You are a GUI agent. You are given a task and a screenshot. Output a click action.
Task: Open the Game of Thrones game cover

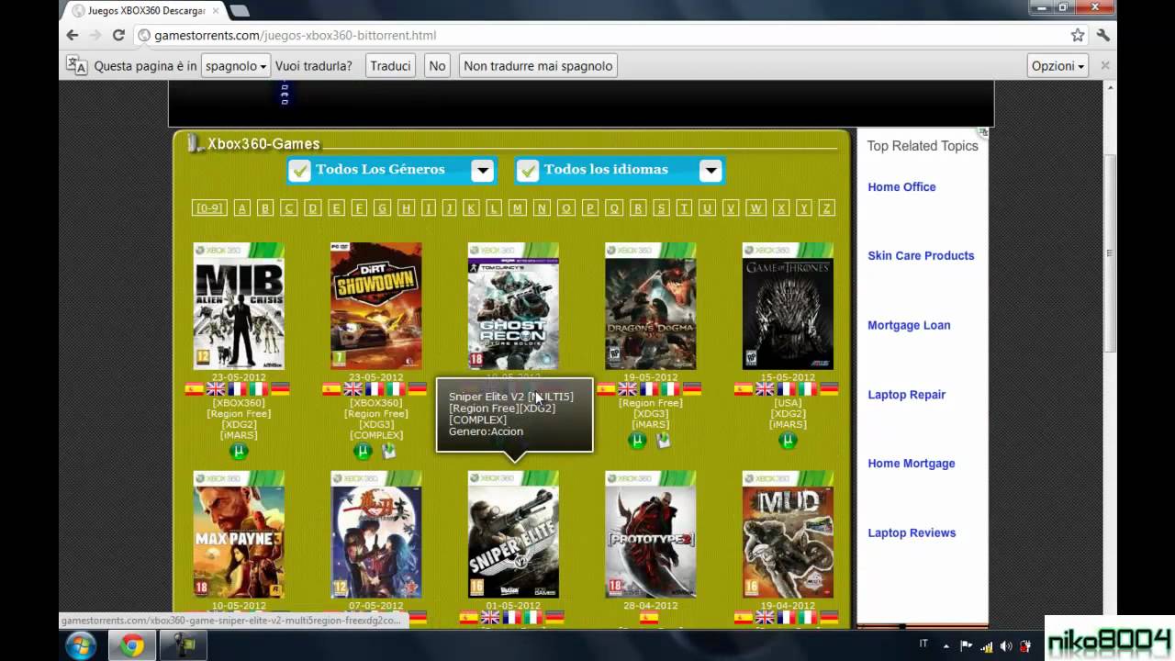point(788,306)
